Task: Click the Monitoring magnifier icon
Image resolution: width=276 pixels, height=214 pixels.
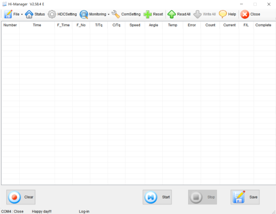Action: tap(84, 14)
